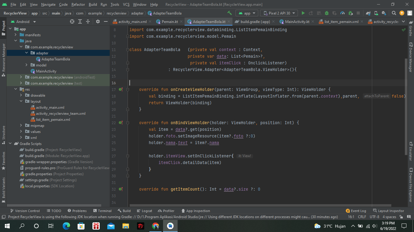Hide the Project panel with minus icon
The height and width of the screenshot is (232, 414).
pos(105,21)
